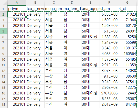Click cell with value 2.96E+08
This screenshot has width=138, height=108.
109,88
